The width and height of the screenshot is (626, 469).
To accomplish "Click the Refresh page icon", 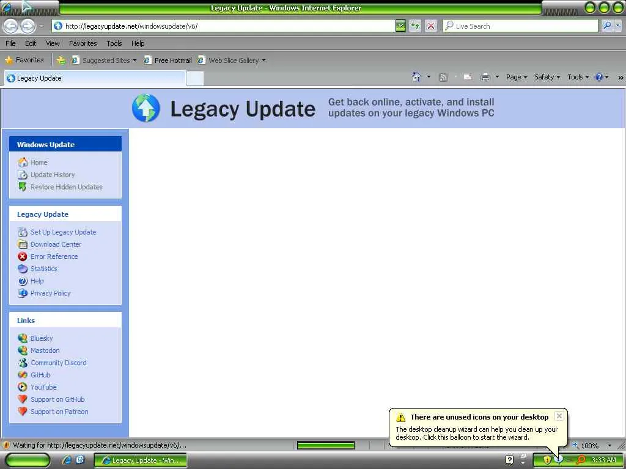I will point(415,26).
